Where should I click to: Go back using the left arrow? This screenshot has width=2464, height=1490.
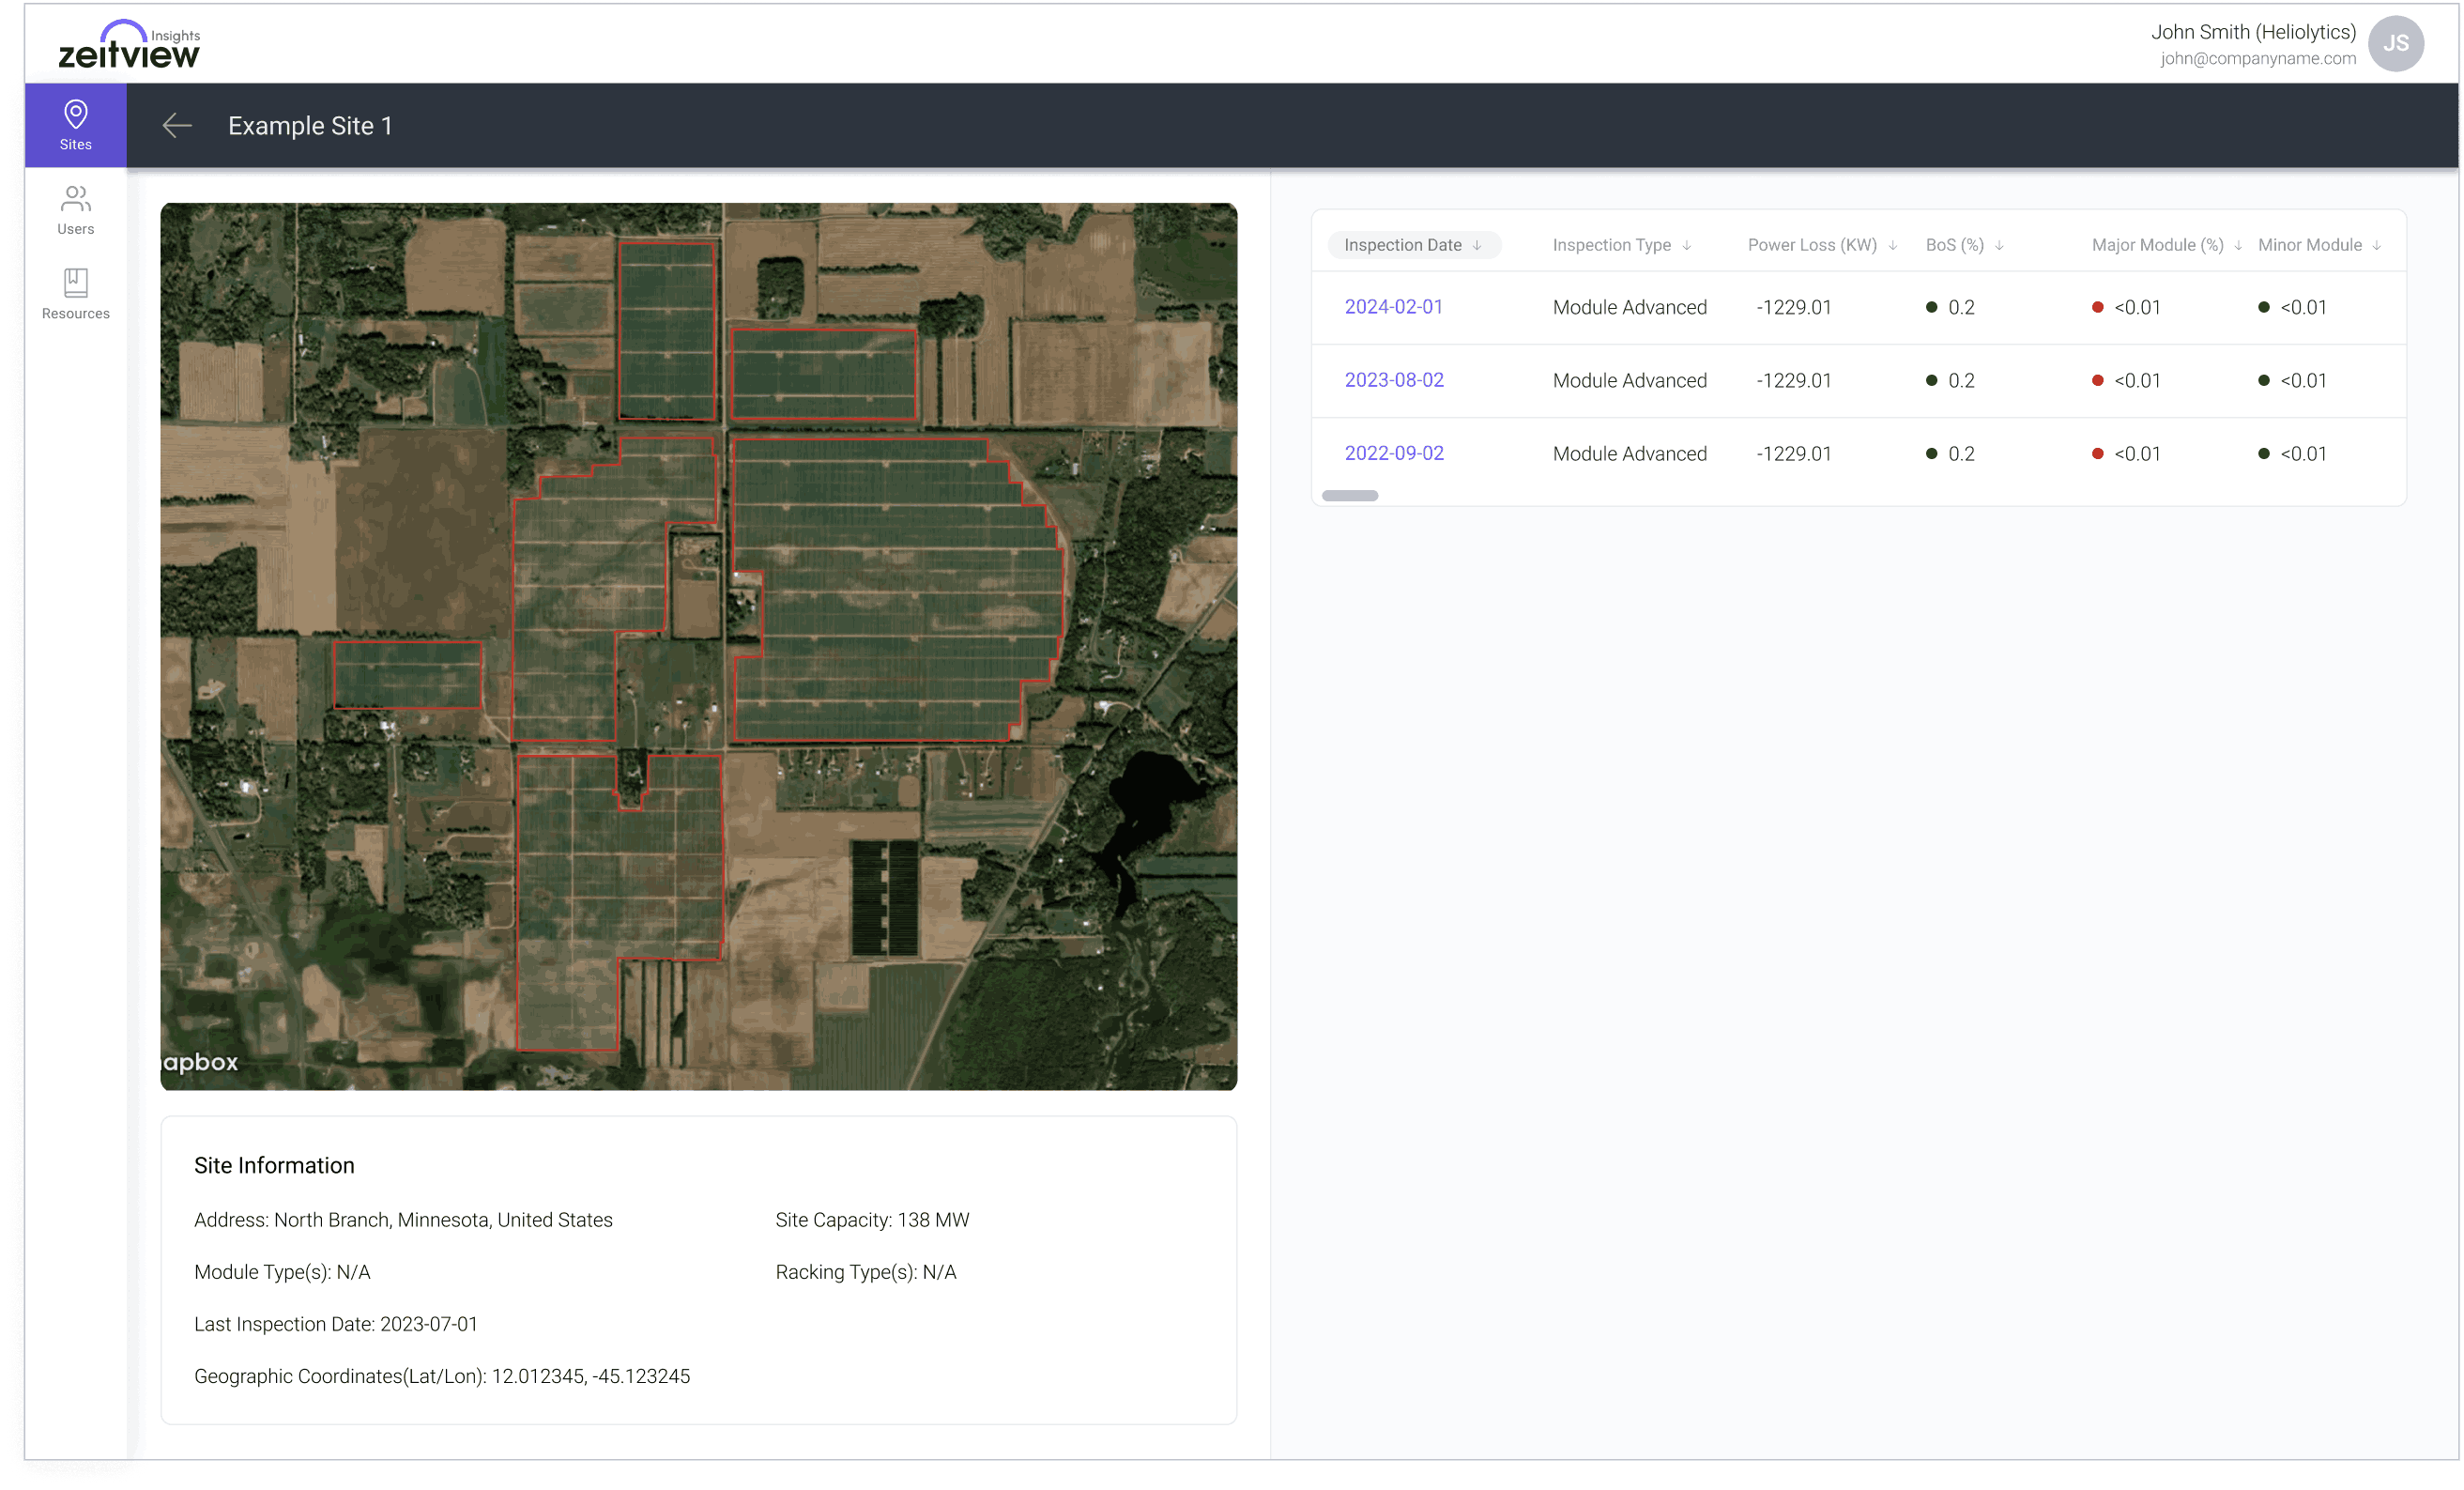(177, 125)
